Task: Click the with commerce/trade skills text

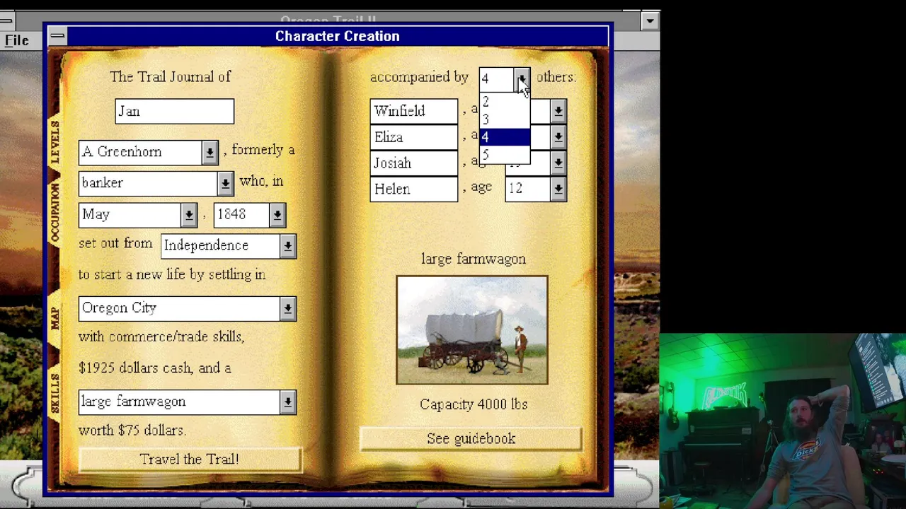Action: pyautogui.click(x=161, y=337)
